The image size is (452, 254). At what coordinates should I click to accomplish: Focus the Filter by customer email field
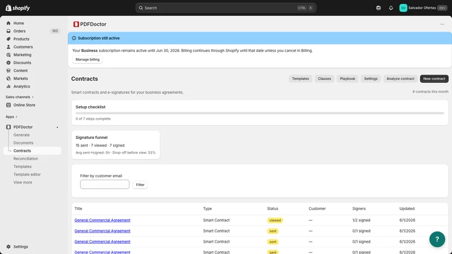pyautogui.click(x=105, y=185)
